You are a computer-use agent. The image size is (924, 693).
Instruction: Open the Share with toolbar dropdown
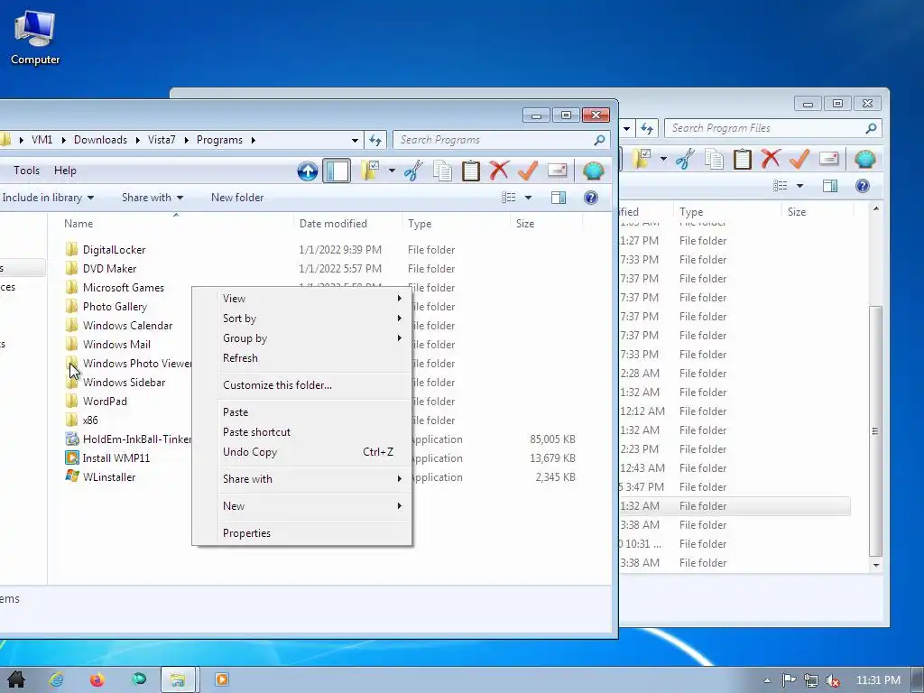[152, 198]
